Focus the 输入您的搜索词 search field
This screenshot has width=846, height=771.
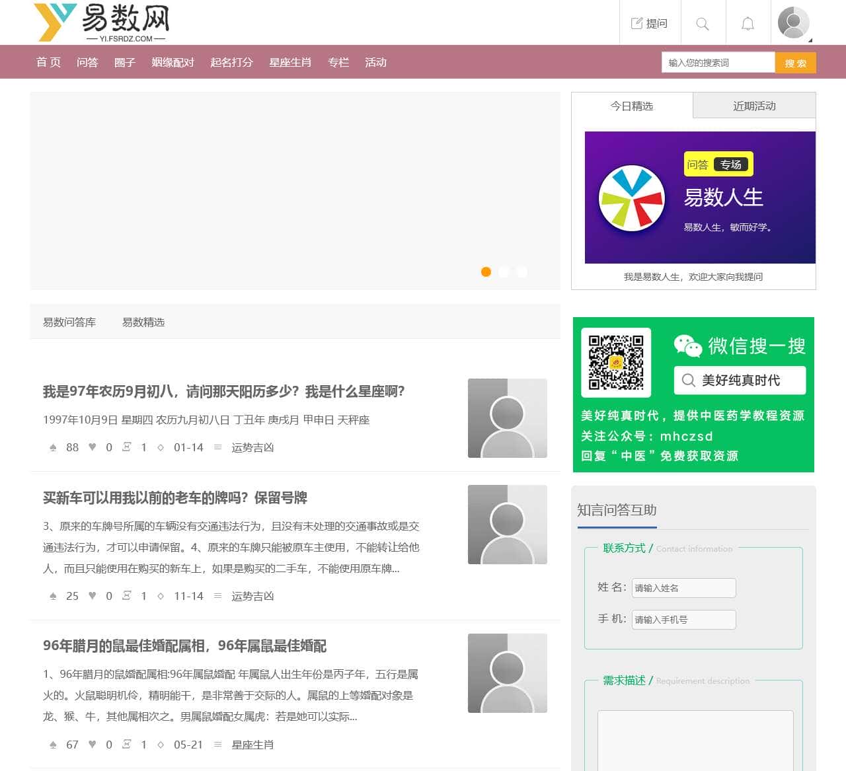[x=718, y=63]
